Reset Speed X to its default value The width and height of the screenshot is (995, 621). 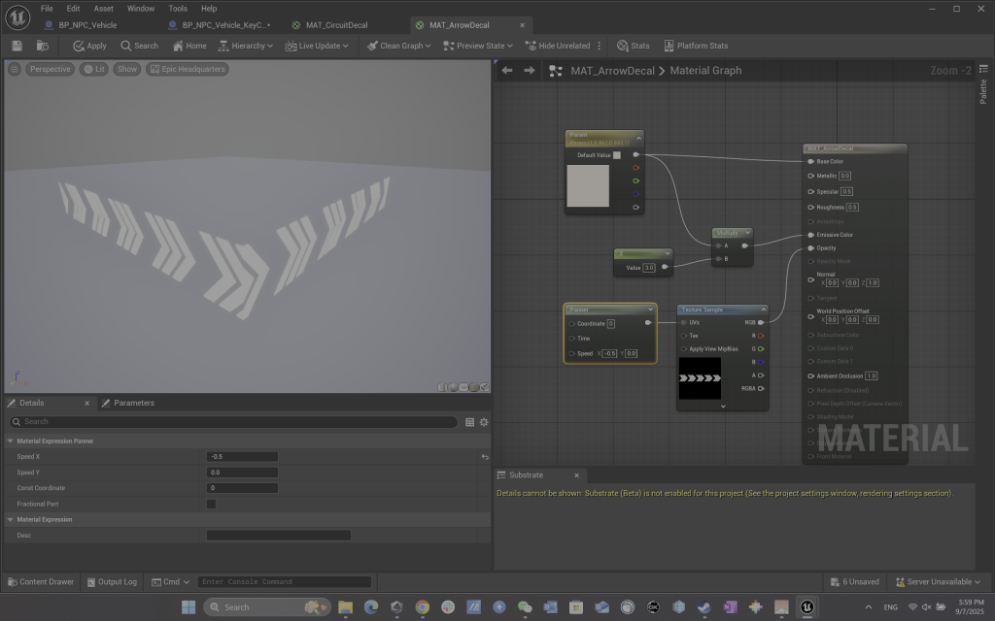484,457
